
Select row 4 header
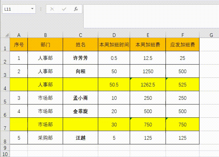5,84
